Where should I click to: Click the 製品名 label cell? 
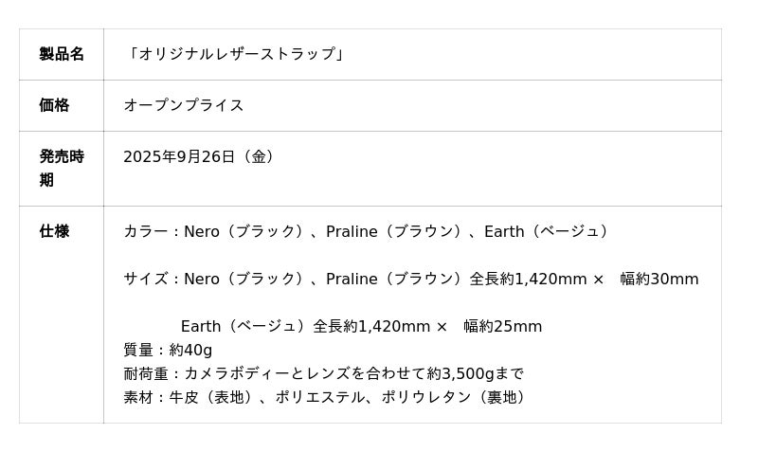tap(62, 54)
